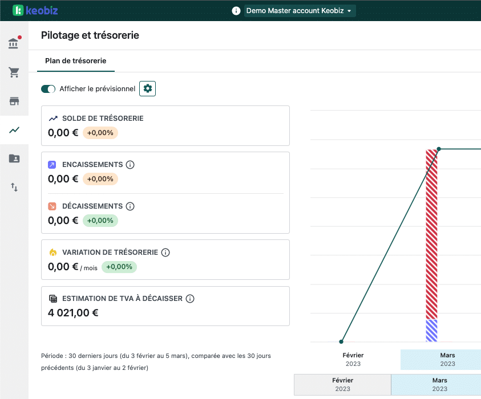
Task: Show info for Variation de trésorerie
Action: (x=165, y=253)
